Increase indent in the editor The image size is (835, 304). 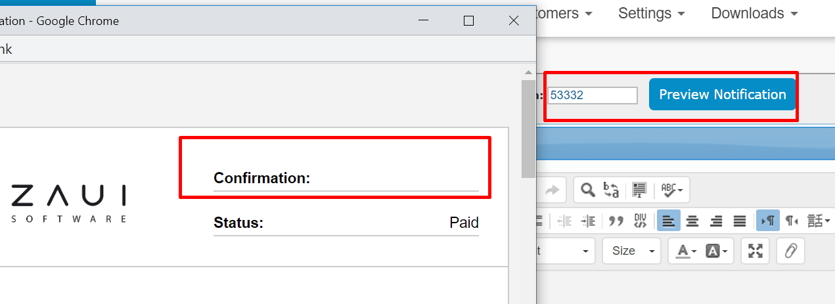pyautogui.click(x=589, y=221)
